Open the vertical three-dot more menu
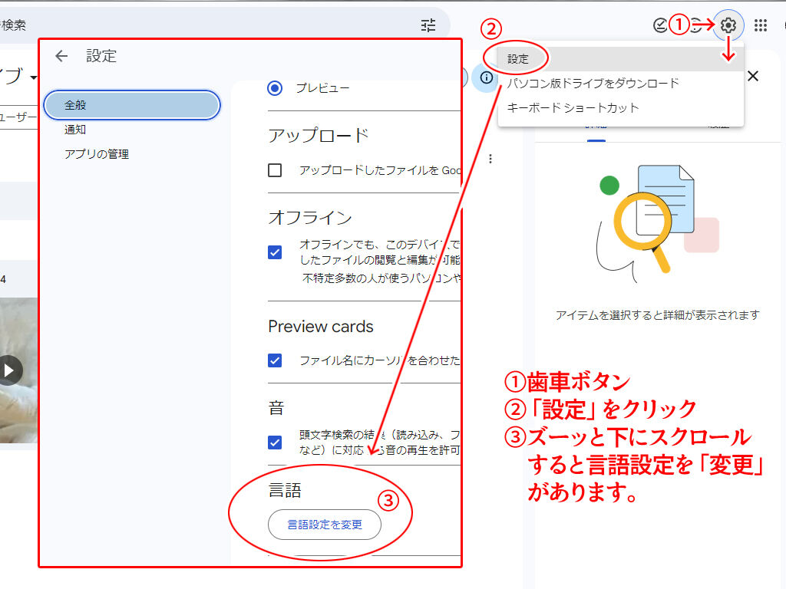The height and width of the screenshot is (589, 786). tap(490, 159)
